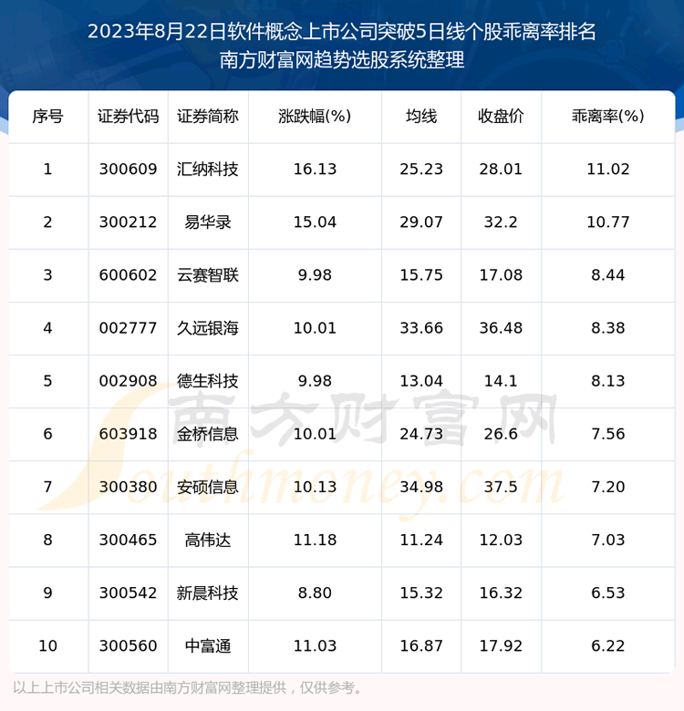Click the footer disclaimer text about 南方财富网

(189, 687)
